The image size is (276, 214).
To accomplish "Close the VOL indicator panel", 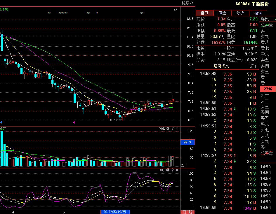I will point(177,129).
